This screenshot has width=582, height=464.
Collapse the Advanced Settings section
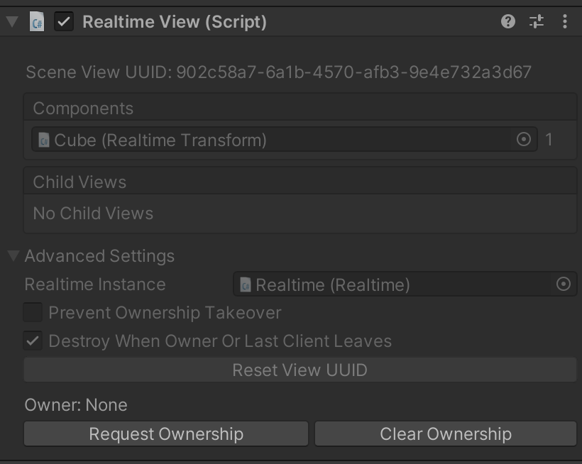(x=13, y=256)
